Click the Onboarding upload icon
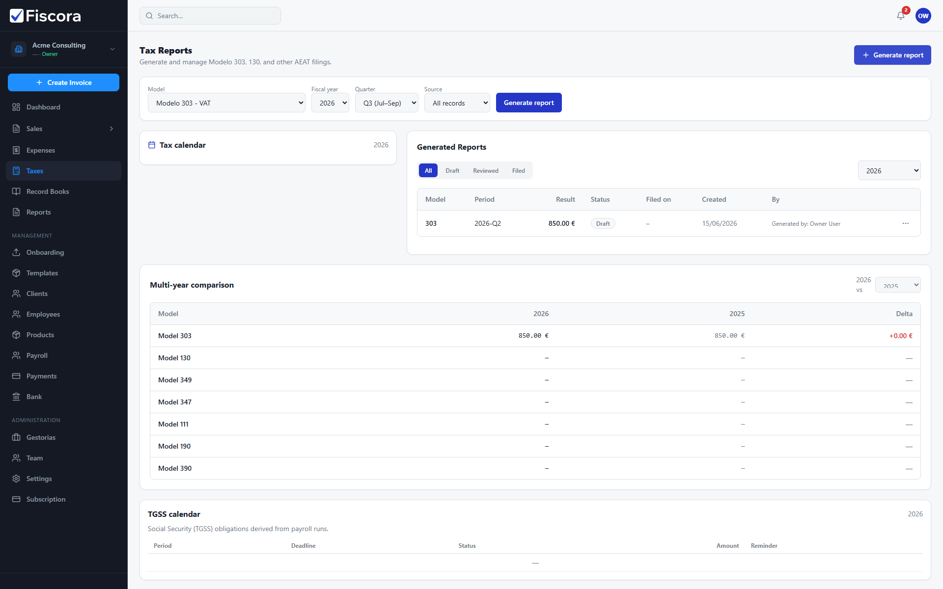Screen dimensions: 943x589 pyautogui.click(x=16, y=252)
